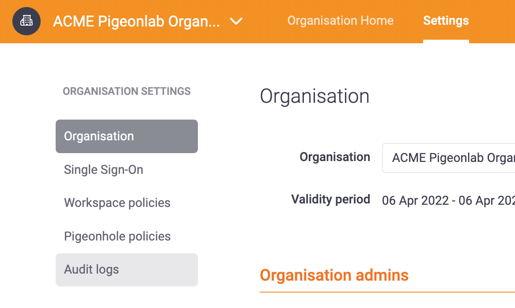
Task: Open Single Sign-On settings
Action: (x=103, y=169)
